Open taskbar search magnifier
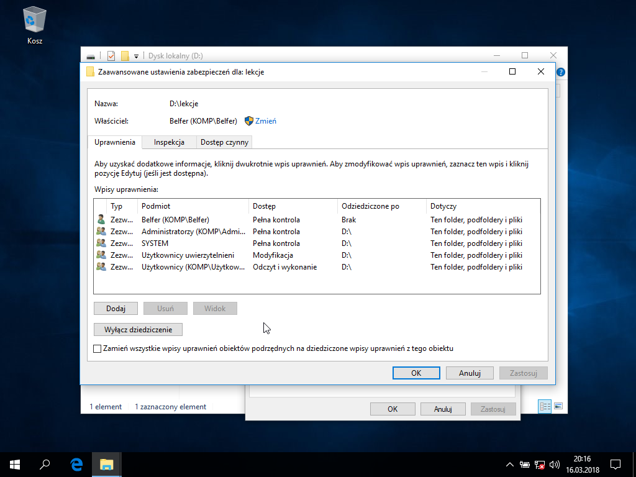Viewport: 636px width, 477px height. (45, 465)
